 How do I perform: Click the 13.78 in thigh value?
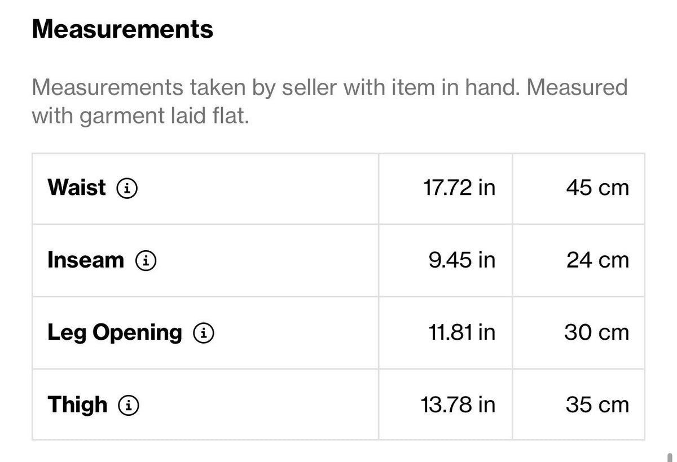pos(458,405)
